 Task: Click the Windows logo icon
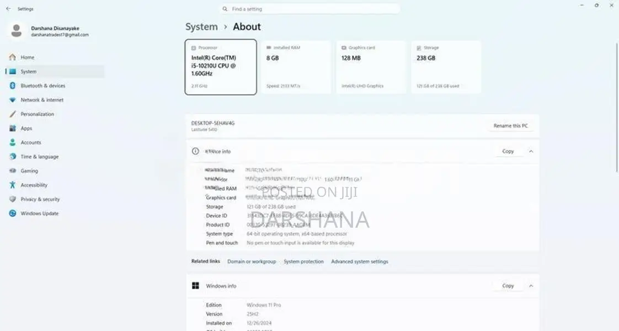coord(195,286)
